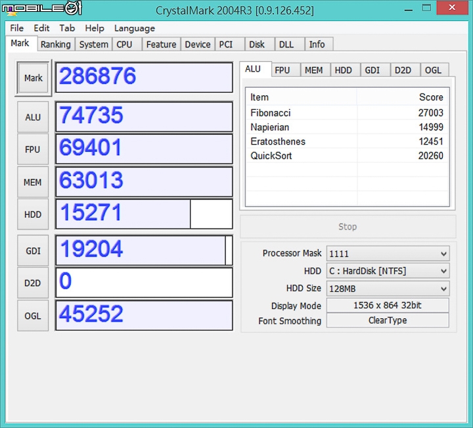Run the D2D benchmark button
Viewport: 473px width, 428px height.
(33, 283)
